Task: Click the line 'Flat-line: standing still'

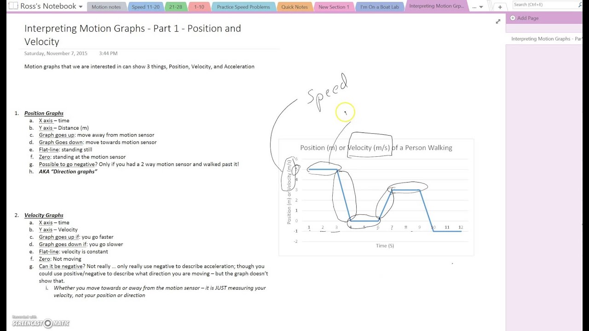Action: [65, 149]
